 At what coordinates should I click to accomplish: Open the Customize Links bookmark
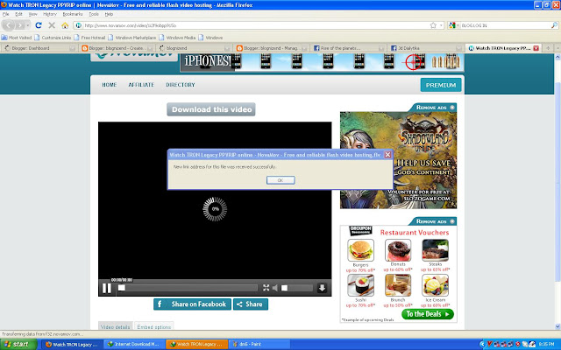click(x=53, y=38)
